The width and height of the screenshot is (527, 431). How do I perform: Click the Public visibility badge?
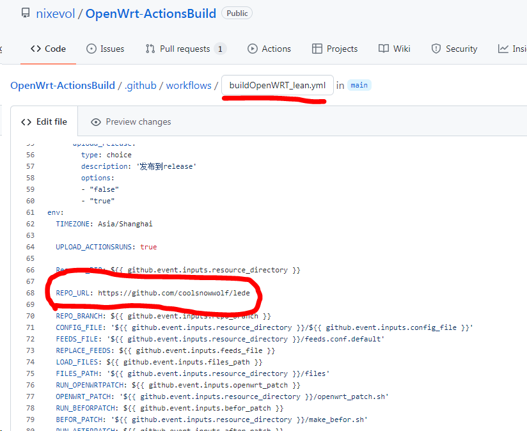point(237,13)
